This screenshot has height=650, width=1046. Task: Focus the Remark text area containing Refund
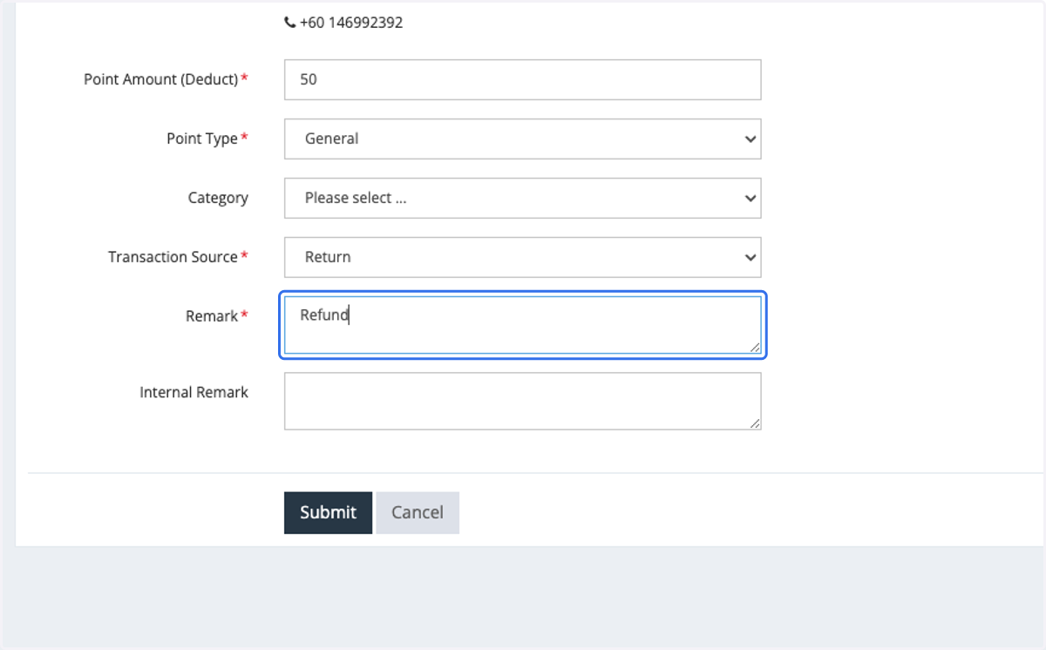(x=522, y=325)
